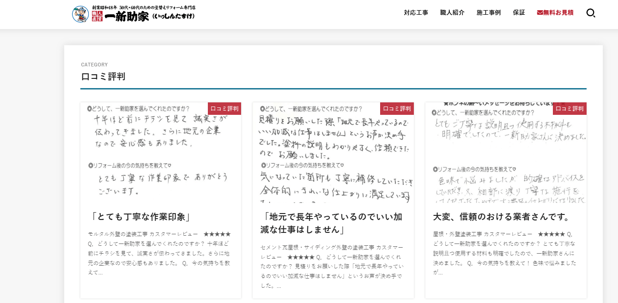Open the handwritten thumbnail of 大変、信頼のおける業者さんです
This screenshot has height=303, width=618.
[x=506, y=153]
